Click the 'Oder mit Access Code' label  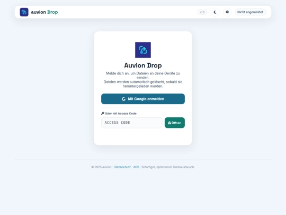coord(119,114)
